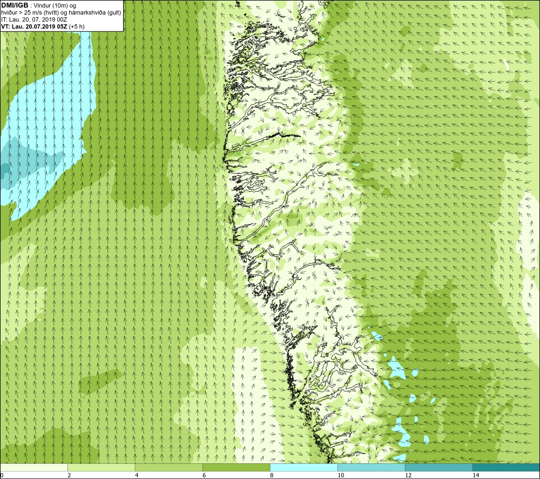
Task: Click the '2' scale label
Action: tap(69, 475)
